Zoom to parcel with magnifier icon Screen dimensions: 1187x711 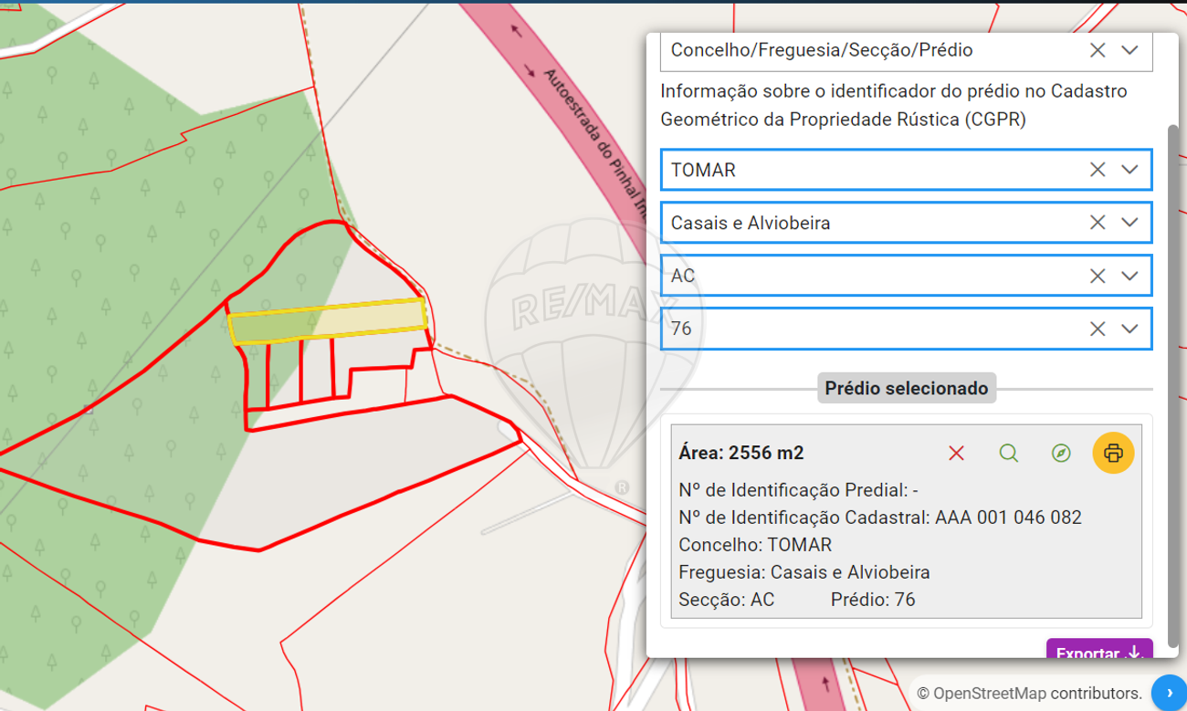(x=1008, y=453)
